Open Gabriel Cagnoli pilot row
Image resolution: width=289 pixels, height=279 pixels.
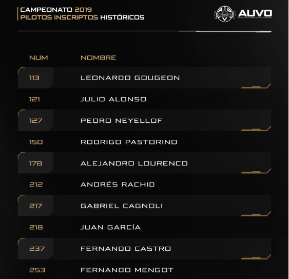pos(144,206)
